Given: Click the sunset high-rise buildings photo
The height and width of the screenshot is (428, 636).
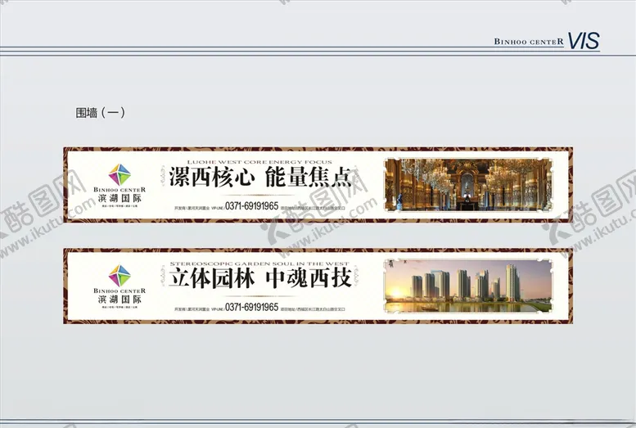Looking at the screenshot, I should click(x=468, y=286).
